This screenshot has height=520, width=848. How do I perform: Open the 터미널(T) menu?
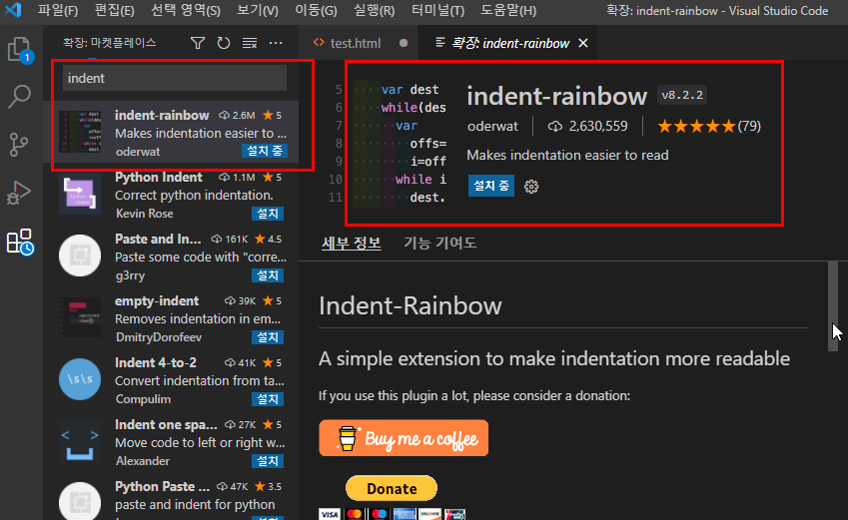click(x=437, y=10)
